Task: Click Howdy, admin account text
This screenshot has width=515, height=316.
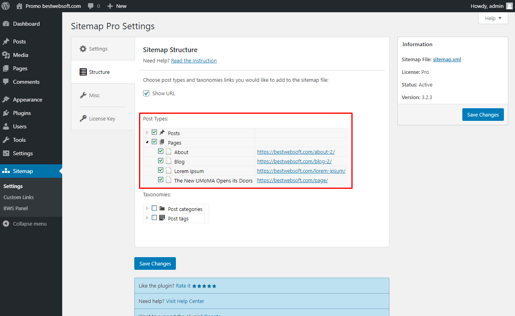Action: pyautogui.click(x=487, y=6)
